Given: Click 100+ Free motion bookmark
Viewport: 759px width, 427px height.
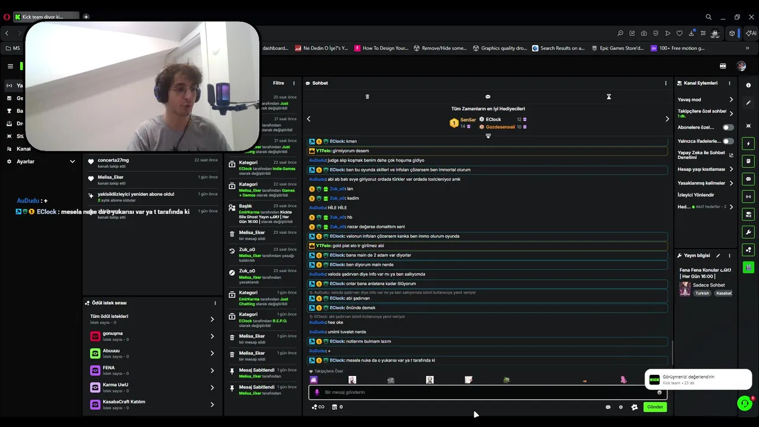Looking at the screenshot, I should [x=678, y=48].
